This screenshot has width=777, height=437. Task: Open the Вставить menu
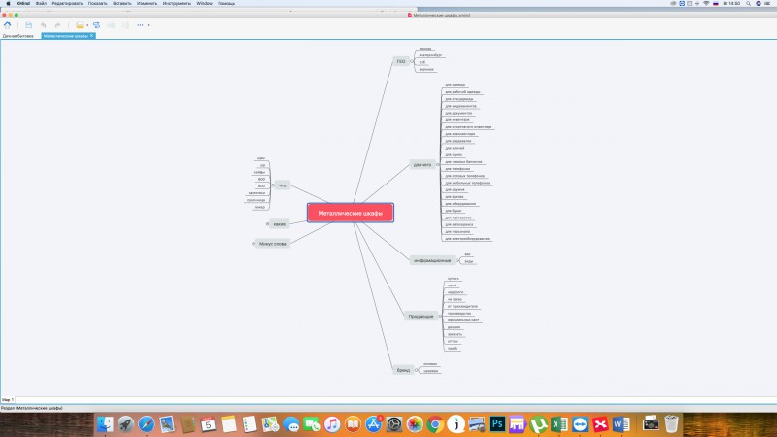tap(122, 4)
